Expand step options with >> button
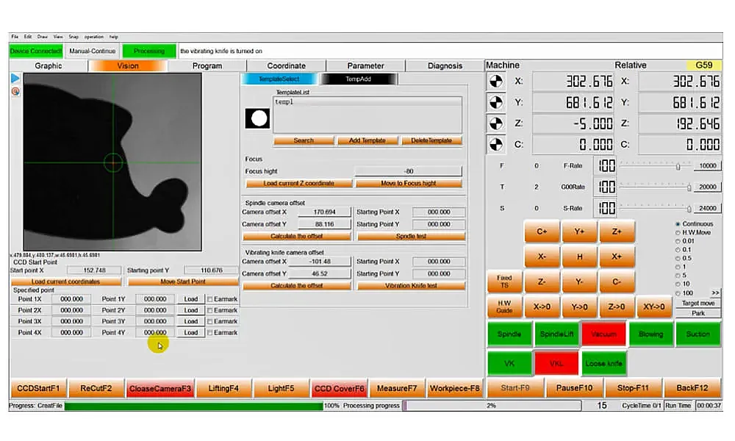This screenshot has height=441, width=735. pos(715,293)
